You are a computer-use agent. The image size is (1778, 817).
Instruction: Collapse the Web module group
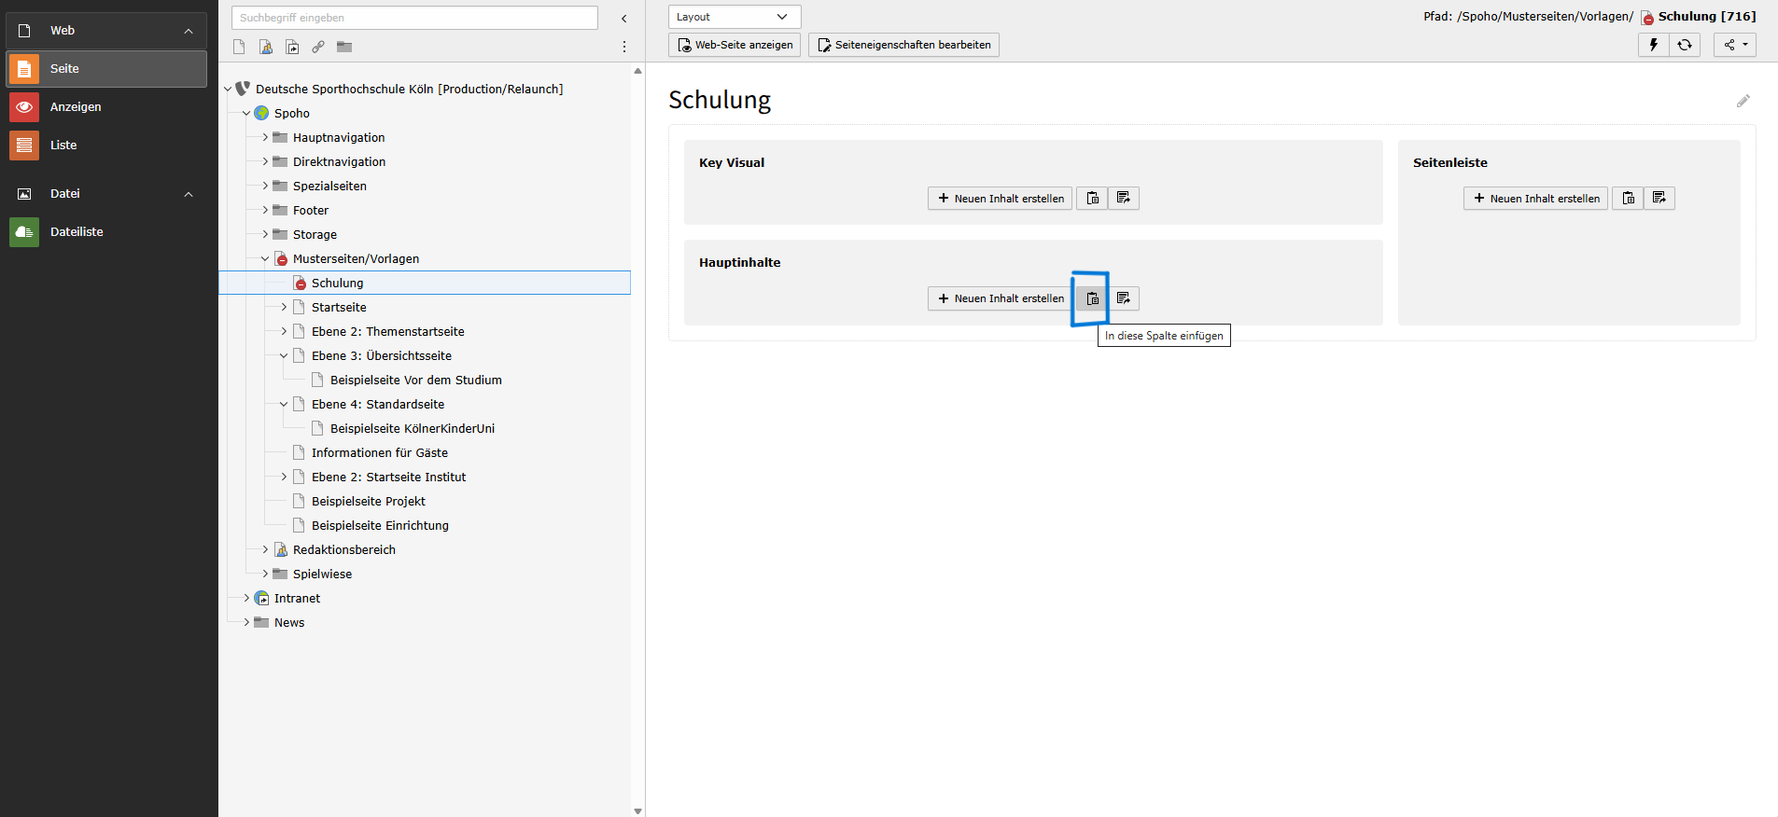click(189, 31)
